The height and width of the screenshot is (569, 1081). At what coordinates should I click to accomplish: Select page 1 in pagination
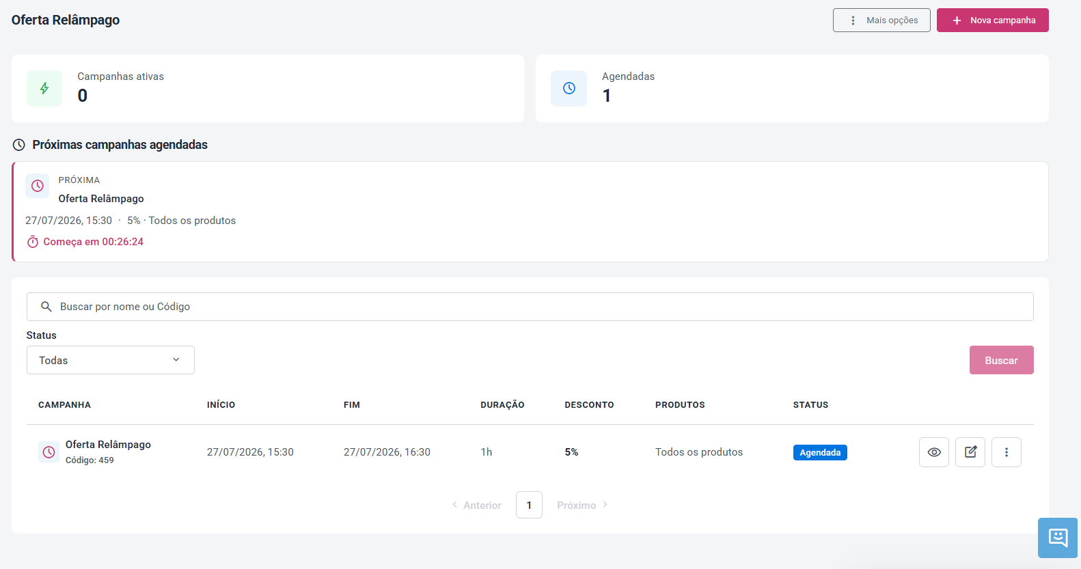click(x=529, y=505)
